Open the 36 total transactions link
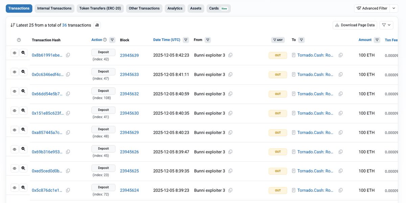This screenshot has width=406, height=203. coord(65,25)
